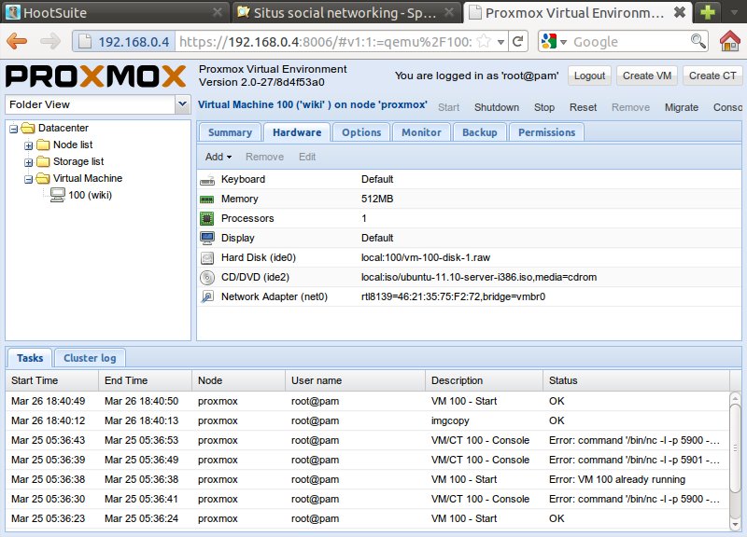Select the Hardware tab
This screenshot has height=537, width=747.
297,132
